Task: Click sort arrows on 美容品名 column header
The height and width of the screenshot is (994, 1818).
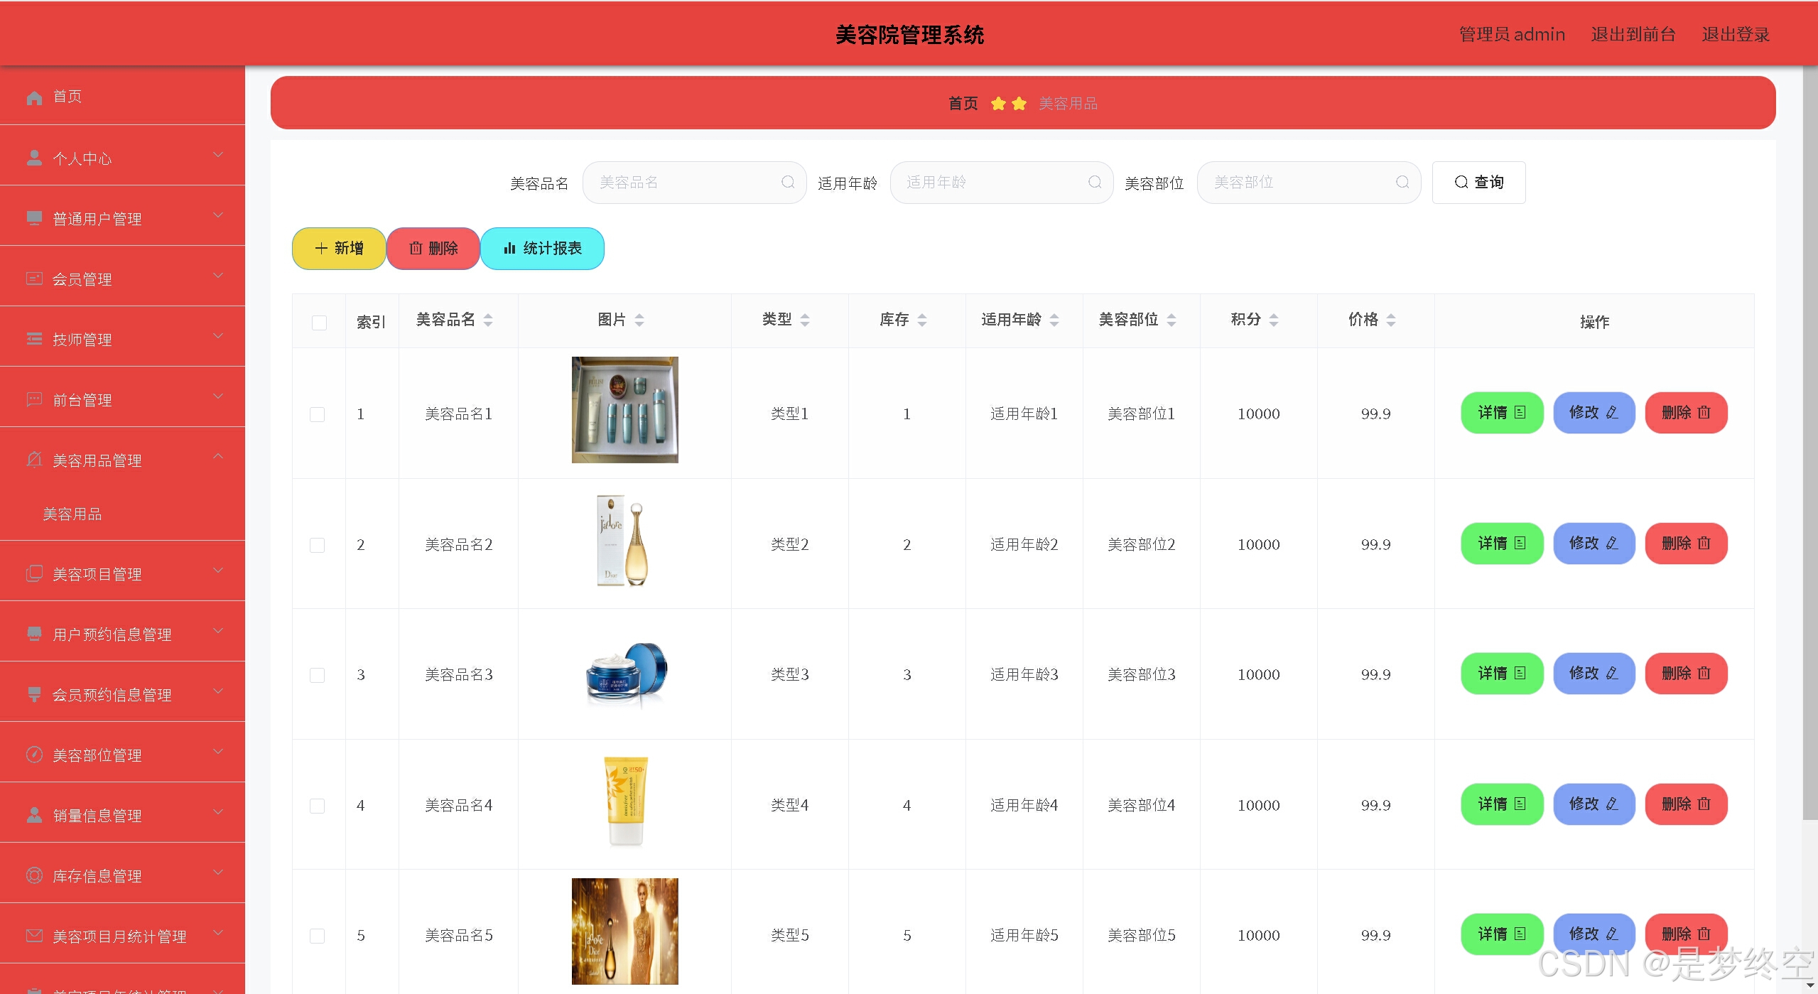Action: pos(488,320)
